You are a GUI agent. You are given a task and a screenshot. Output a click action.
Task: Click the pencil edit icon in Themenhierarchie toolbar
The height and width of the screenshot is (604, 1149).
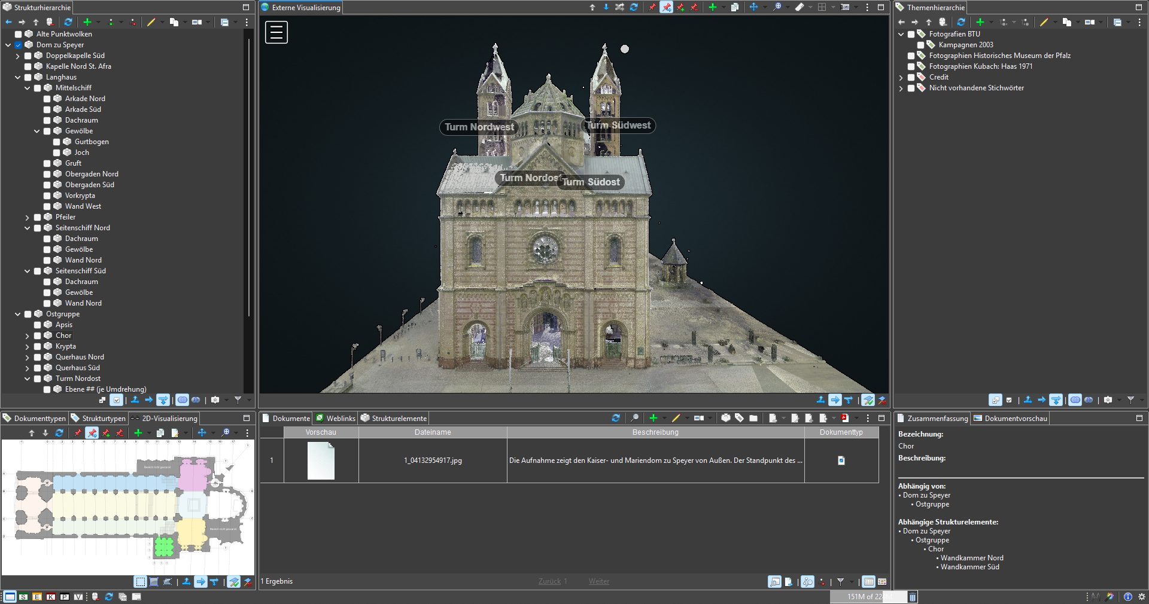coord(1044,22)
